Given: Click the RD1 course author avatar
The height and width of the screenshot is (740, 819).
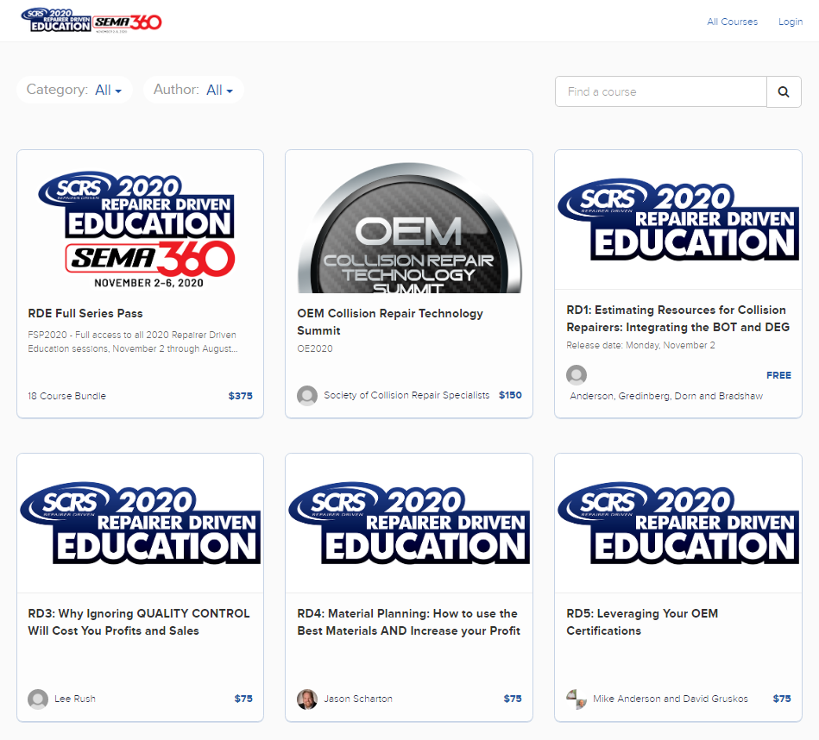Looking at the screenshot, I should coord(576,374).
